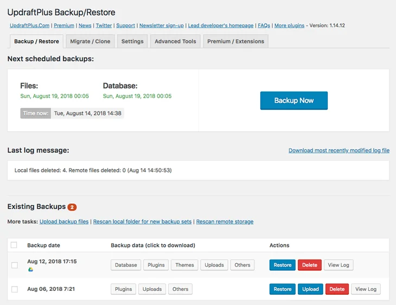Image resolution: width=396 pixels, height=305 pixels.
Task: Download Uploads from Aug 12 backup
Action: (214, 265)
